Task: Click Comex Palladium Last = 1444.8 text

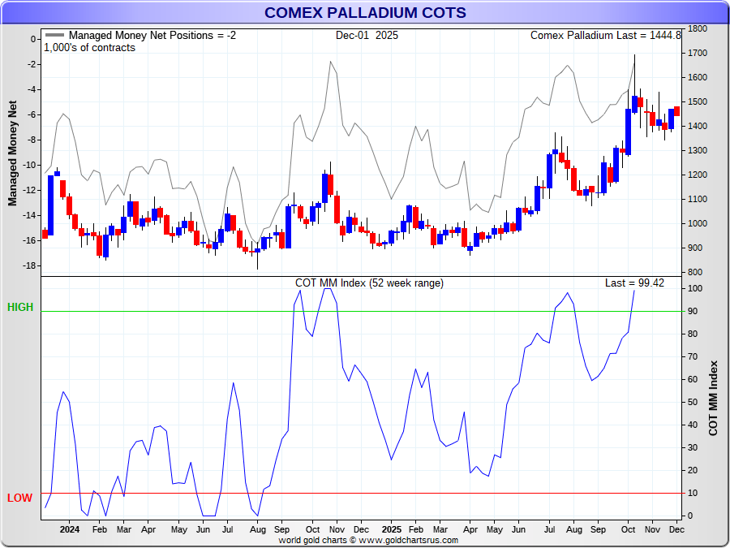Action: tap(606, 35)
